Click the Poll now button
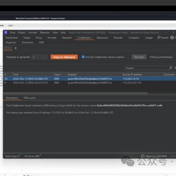The image size is (176, 176). point(139,57)
